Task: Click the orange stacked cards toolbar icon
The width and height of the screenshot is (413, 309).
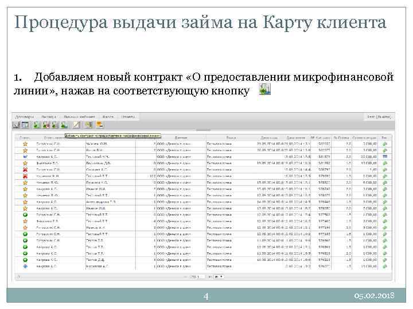Action: click(100, 125)
